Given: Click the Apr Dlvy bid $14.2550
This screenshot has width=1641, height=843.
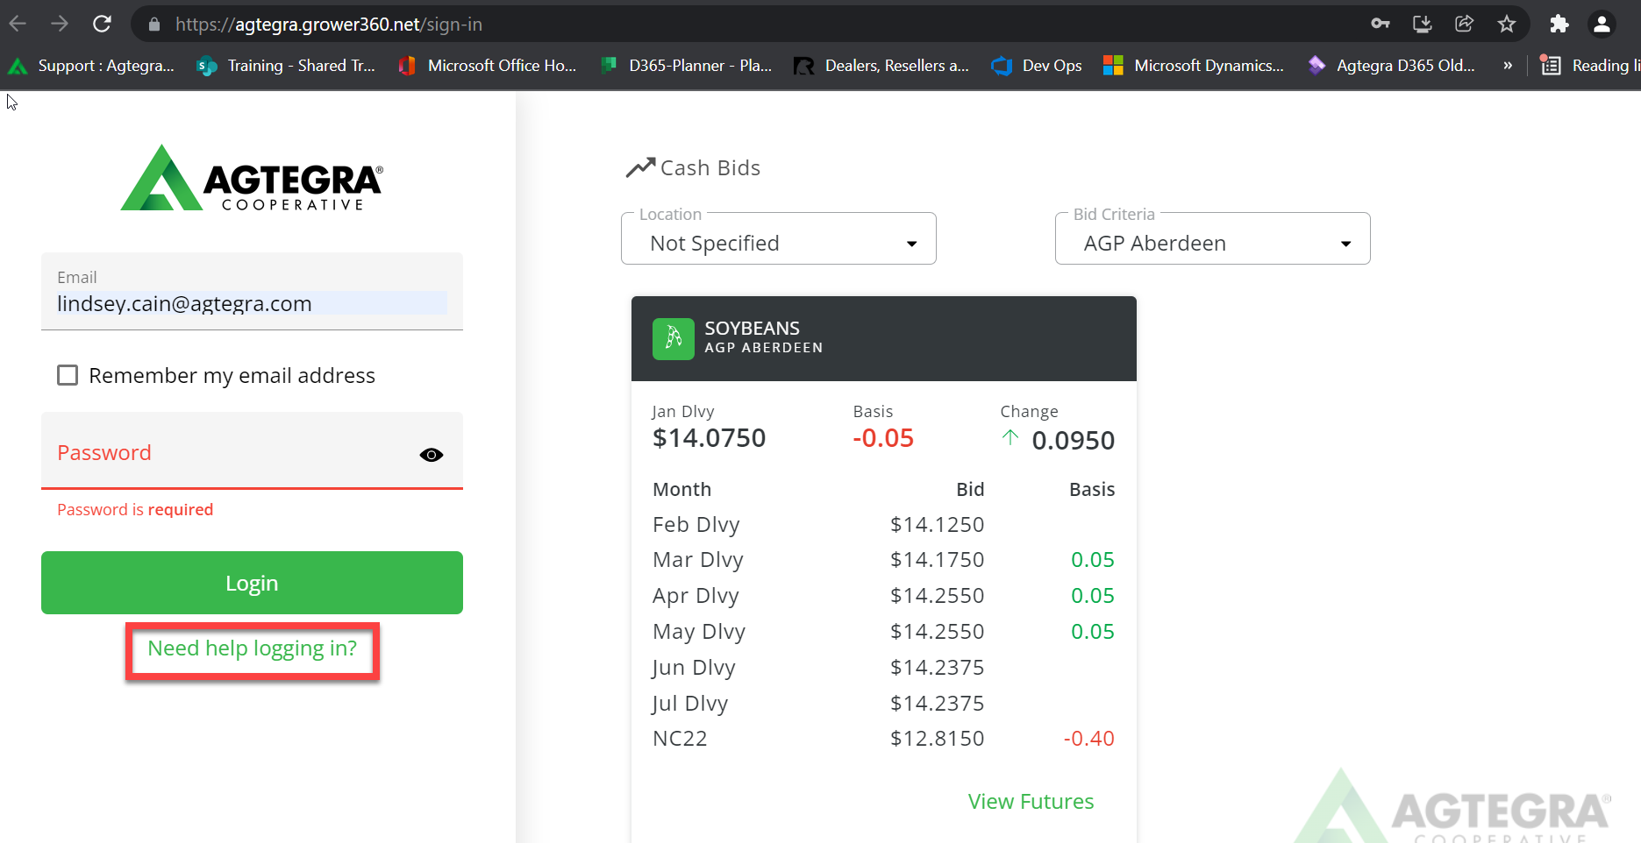Looking at the screenshot, I should (x=937, y=596).
